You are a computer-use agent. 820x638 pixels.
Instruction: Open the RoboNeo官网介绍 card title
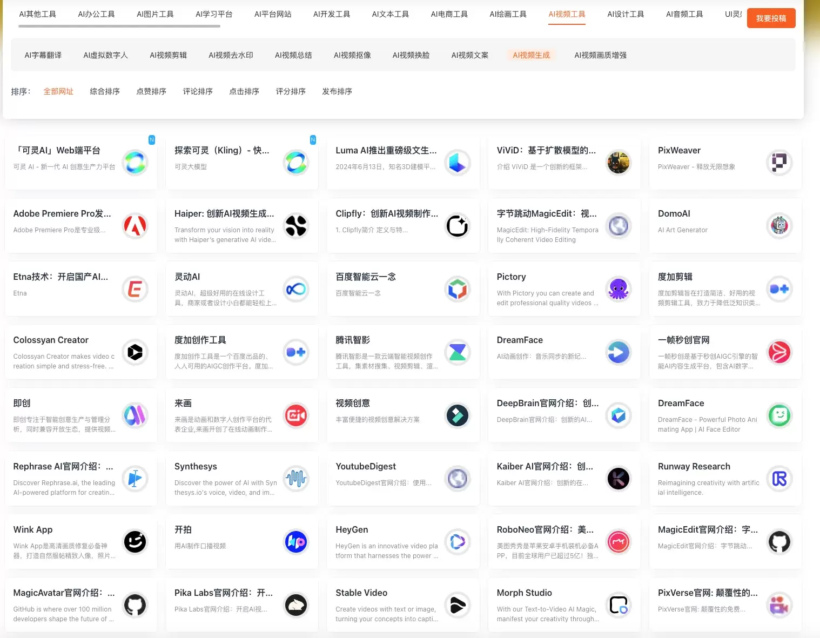coord(545,529)
